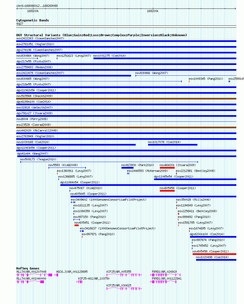244x304 pixels.
Task: Select the blue nsv823930 gain bar
Action: (127, 168)
